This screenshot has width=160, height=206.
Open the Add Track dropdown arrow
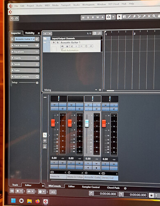tap(50, 34)
